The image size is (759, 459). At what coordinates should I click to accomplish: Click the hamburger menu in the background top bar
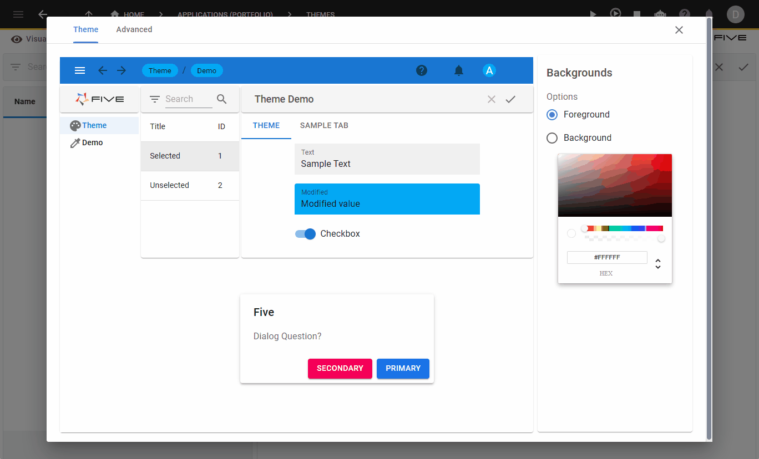(x=18, y=14)
